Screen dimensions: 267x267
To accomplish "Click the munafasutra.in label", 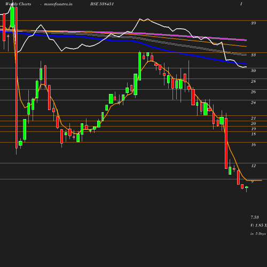I will (x=58, y=4).
